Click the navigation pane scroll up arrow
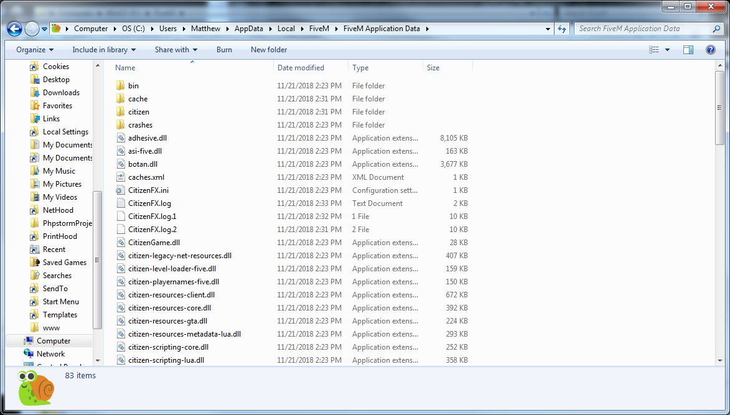This screenshot has height=415, width=730. click(x=98, y=65)
